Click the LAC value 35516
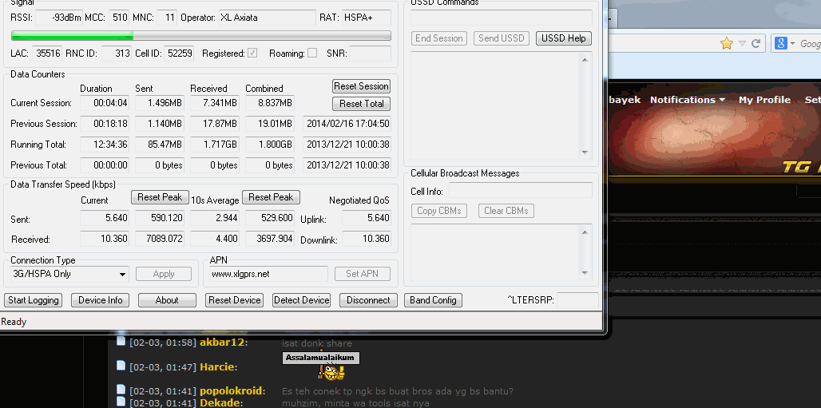Image resolution: width=821 pixels, height=408 pixels. [x=47, y=53]
